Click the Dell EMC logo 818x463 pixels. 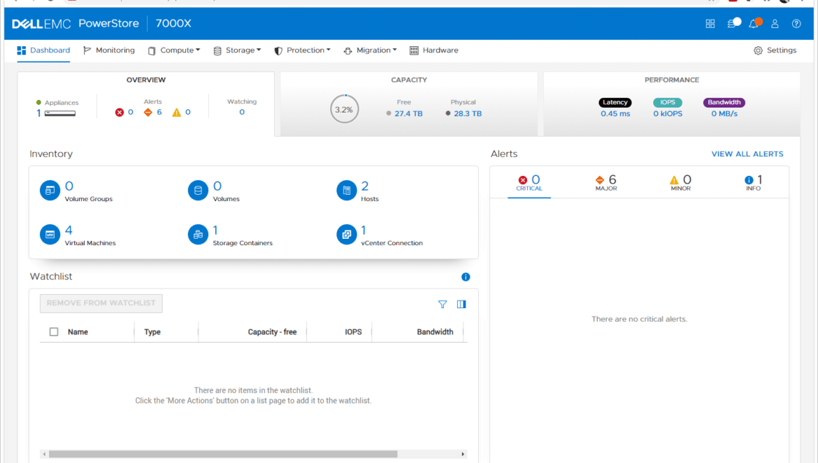tap(41, 24)
